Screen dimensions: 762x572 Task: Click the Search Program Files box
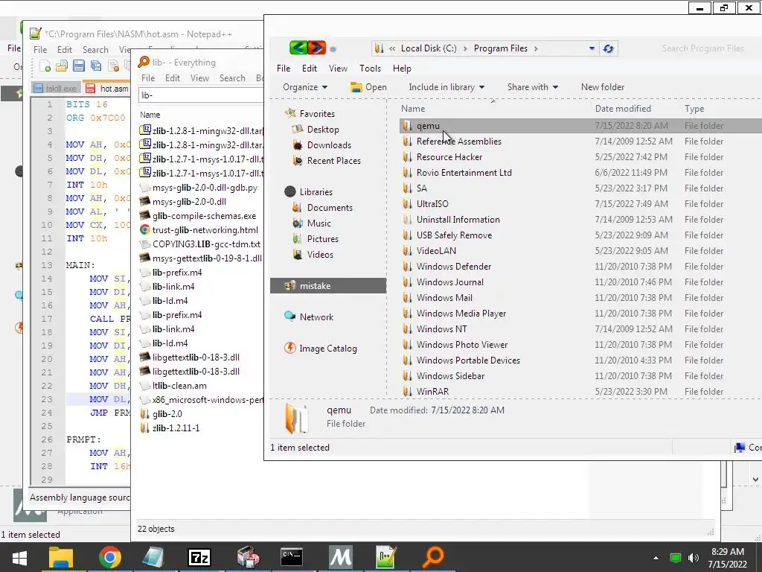coord(702,48)
